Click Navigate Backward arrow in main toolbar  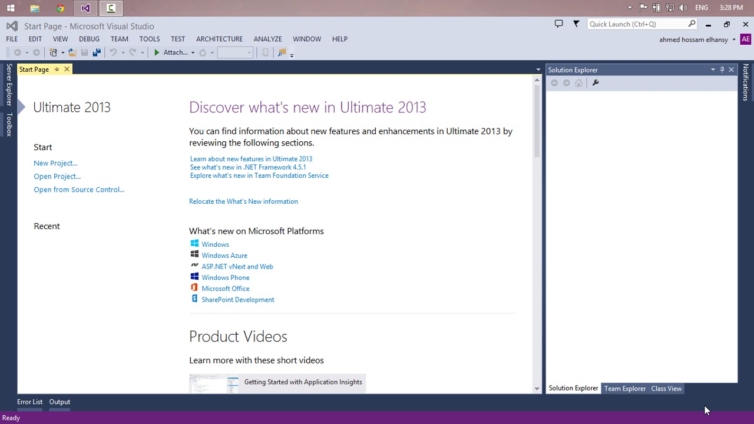(18, 52)
